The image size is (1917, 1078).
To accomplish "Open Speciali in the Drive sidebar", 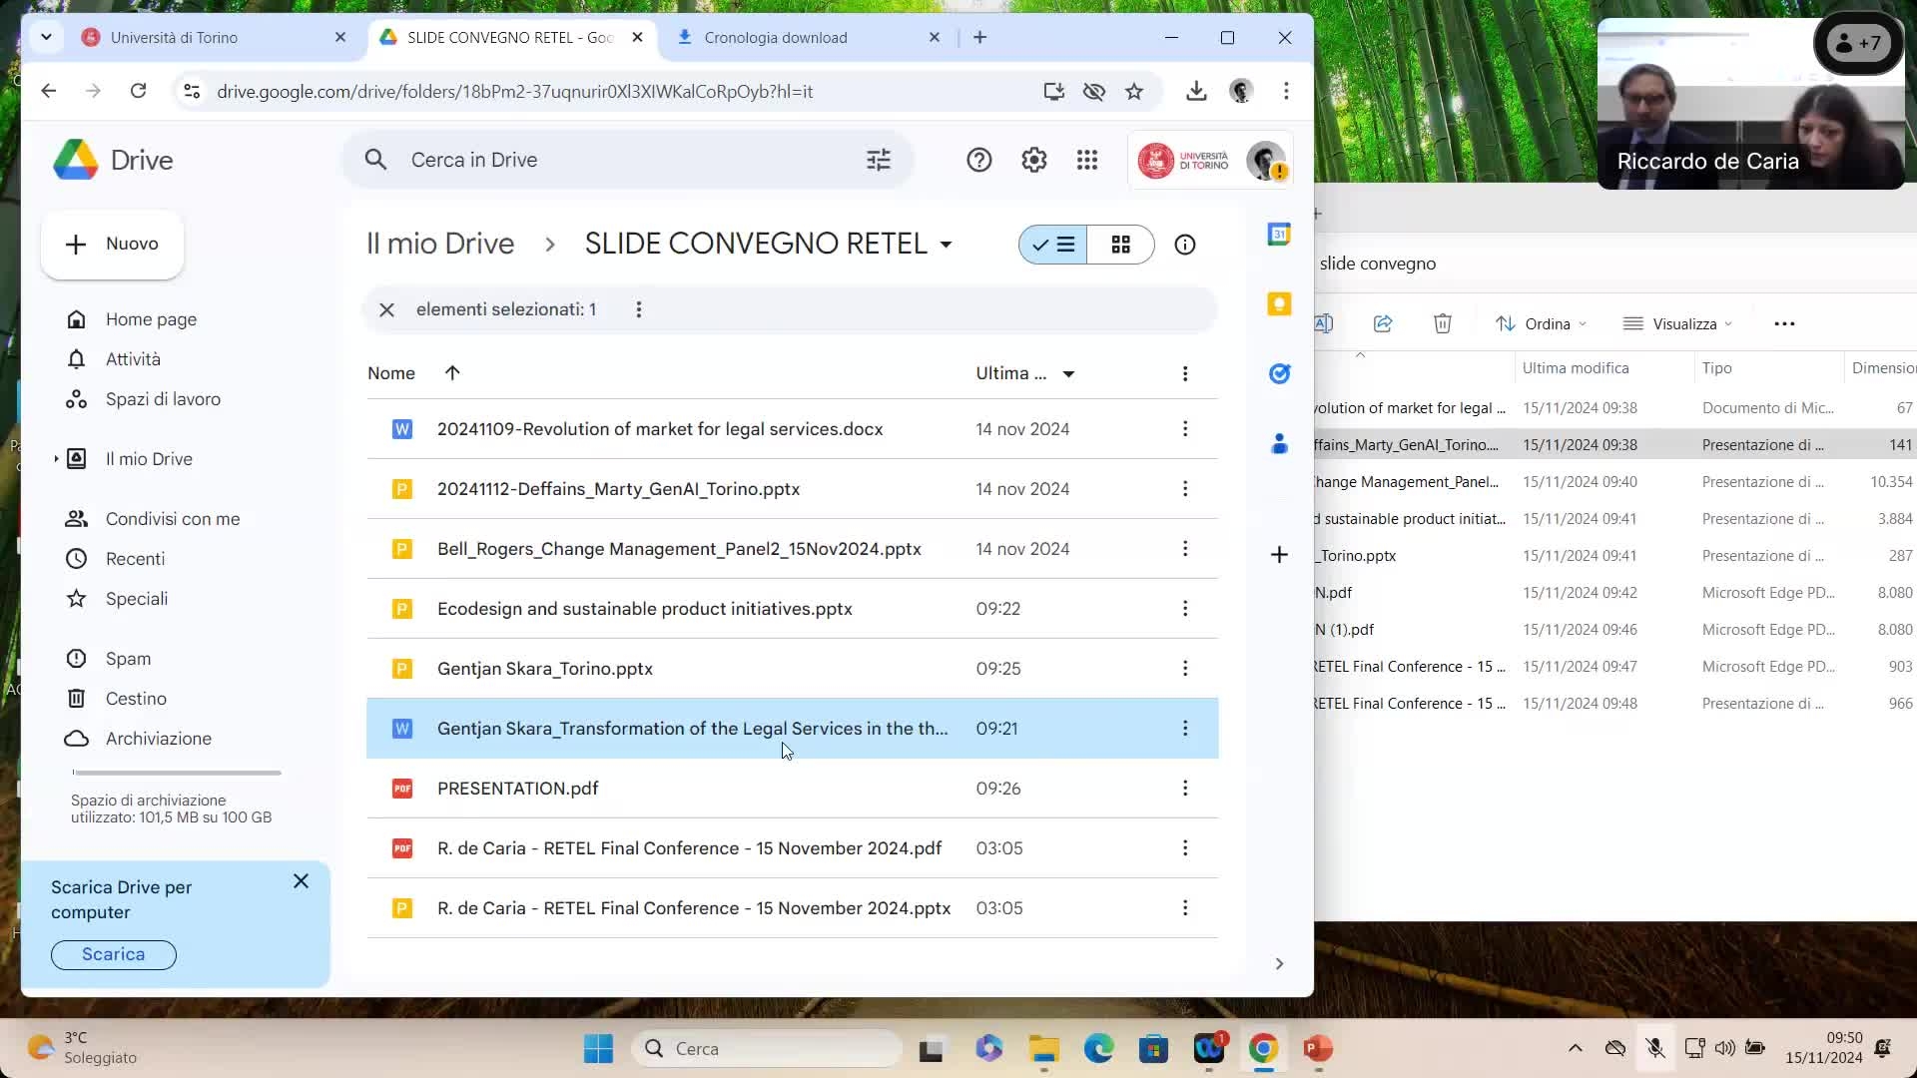I will tap(137, 599).
